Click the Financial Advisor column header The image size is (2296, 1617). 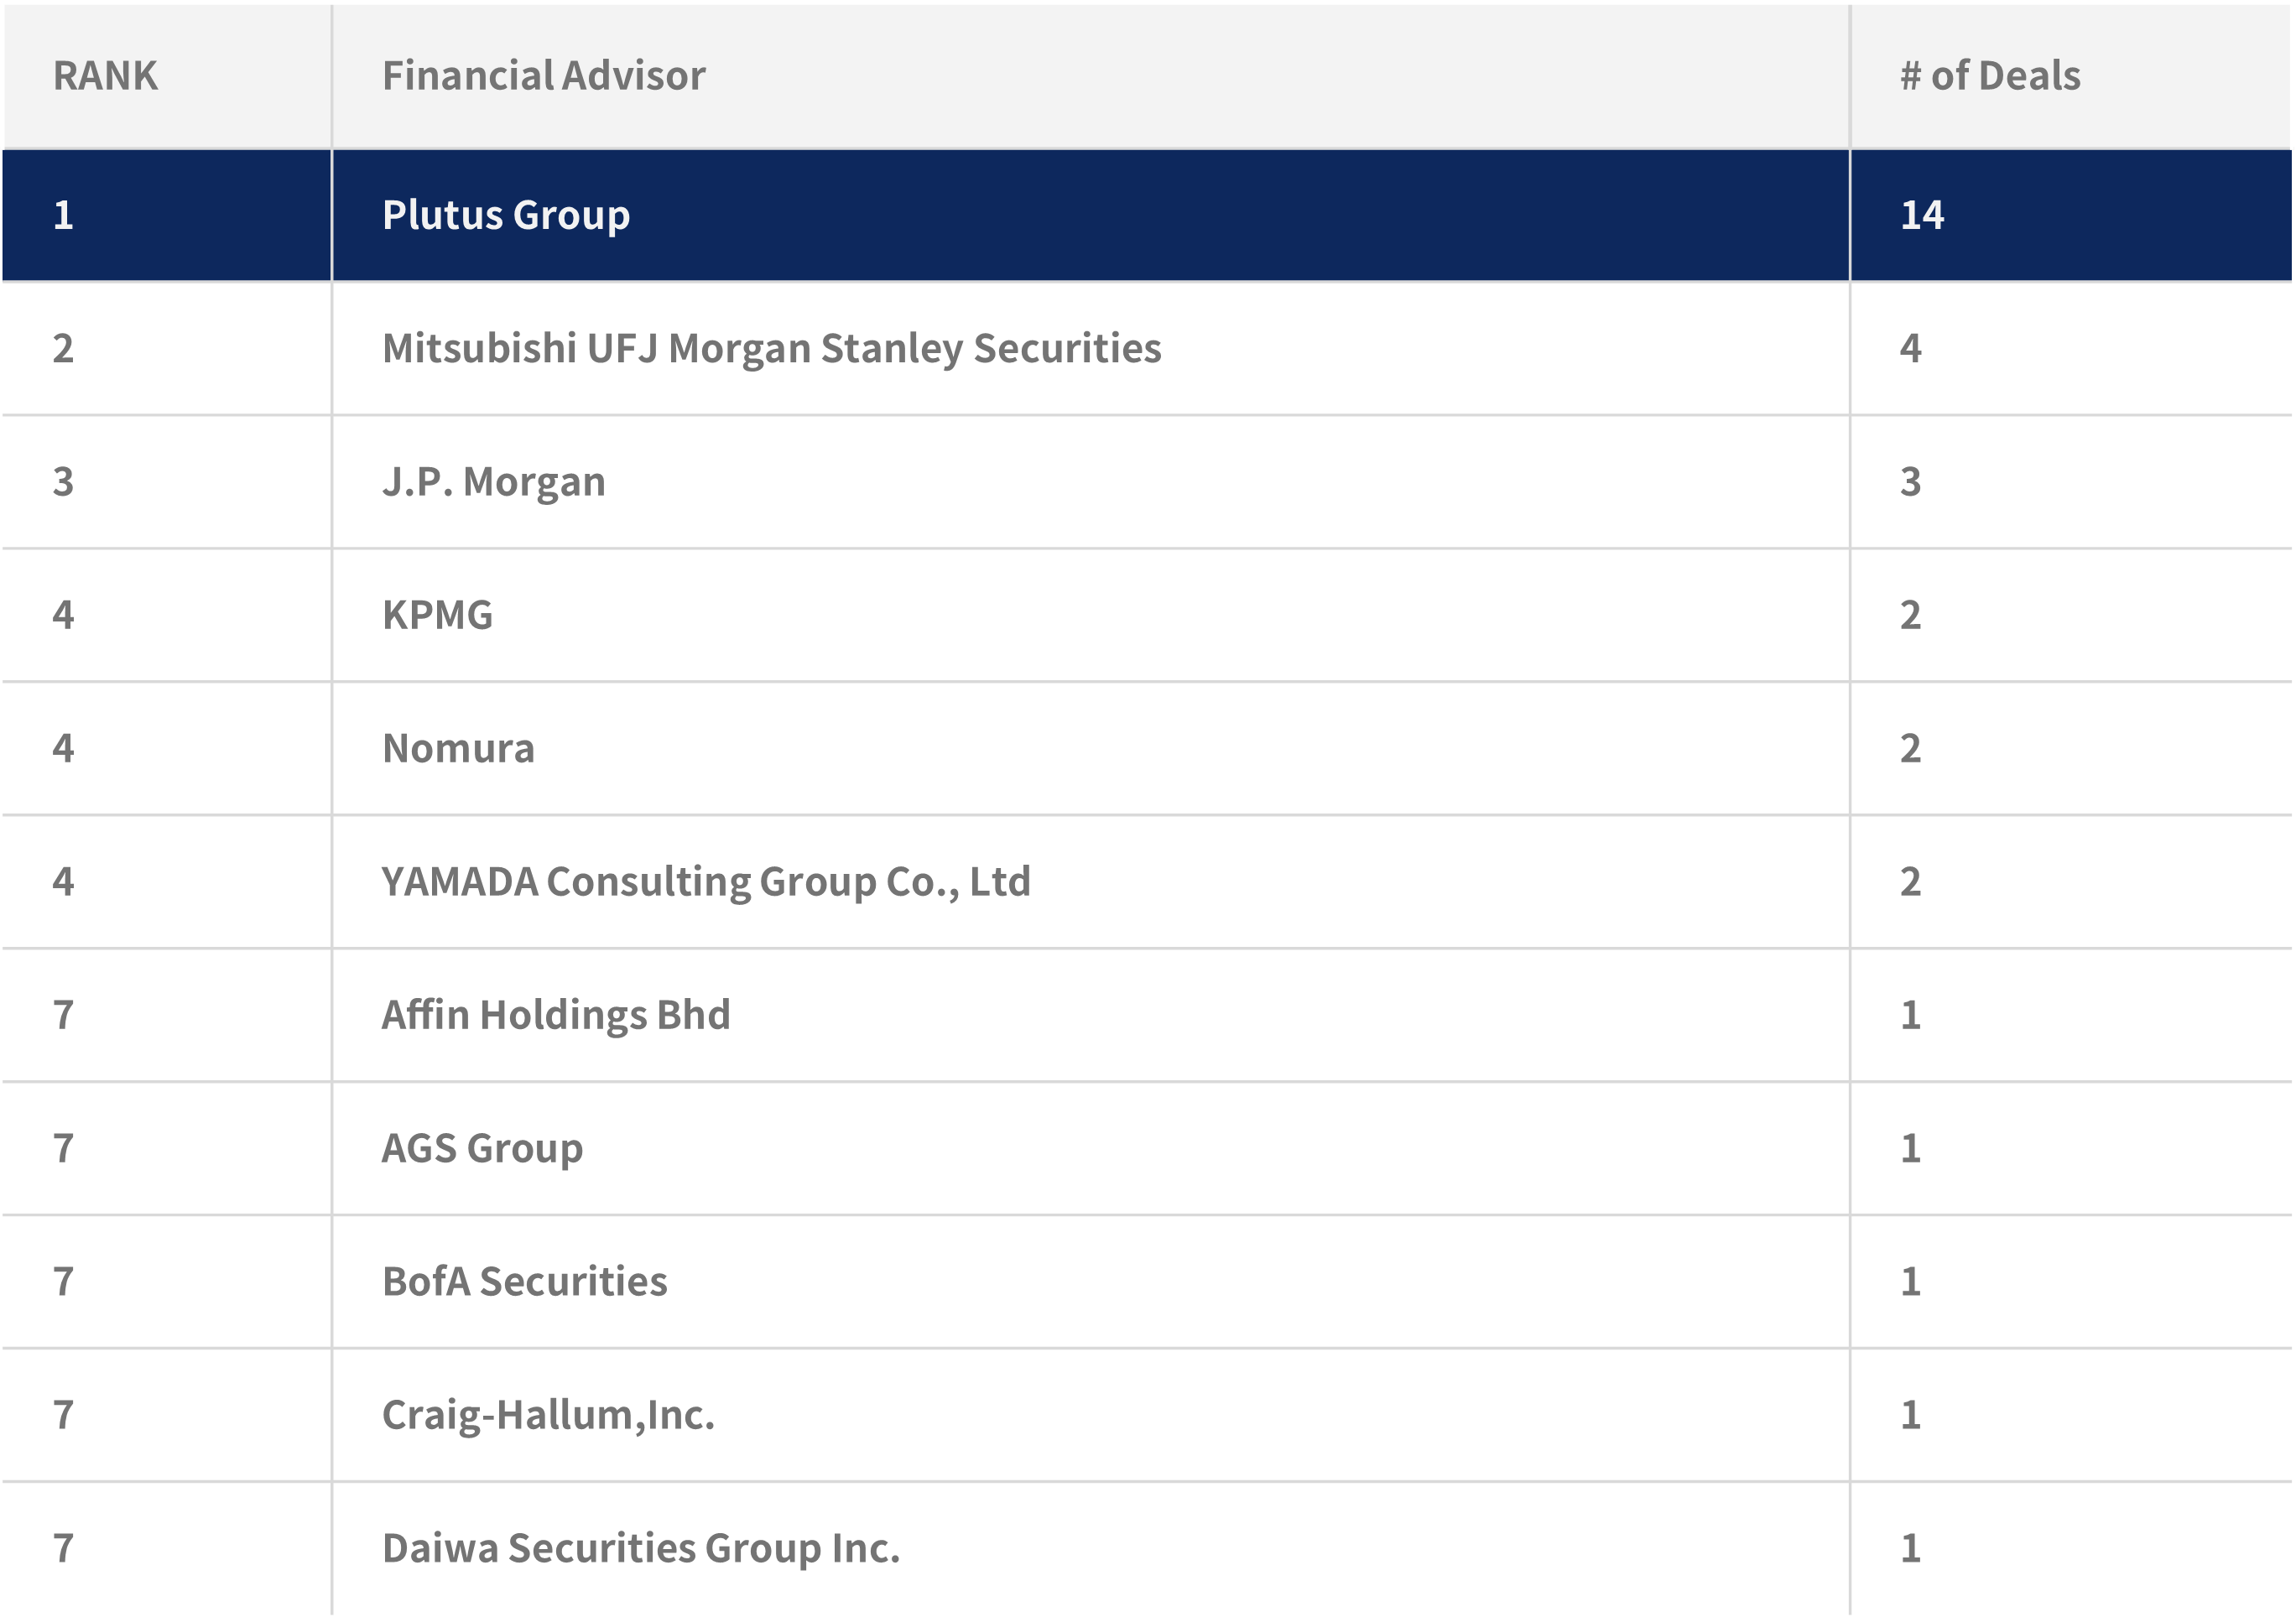pos(543,76)
